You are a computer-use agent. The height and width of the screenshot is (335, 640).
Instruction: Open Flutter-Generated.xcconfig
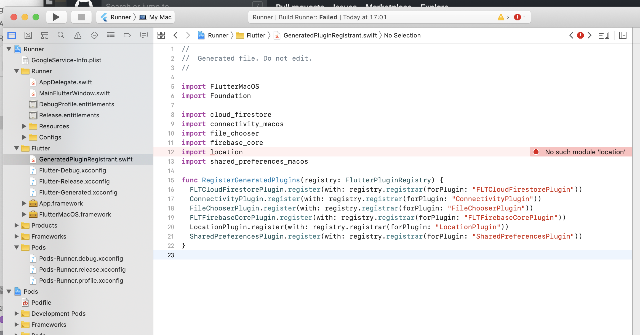point(78,192)
